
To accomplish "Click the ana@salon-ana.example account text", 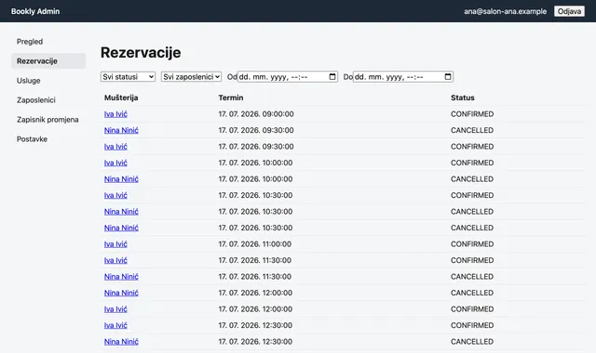I will pyautogui.click(x=505, y=11).
